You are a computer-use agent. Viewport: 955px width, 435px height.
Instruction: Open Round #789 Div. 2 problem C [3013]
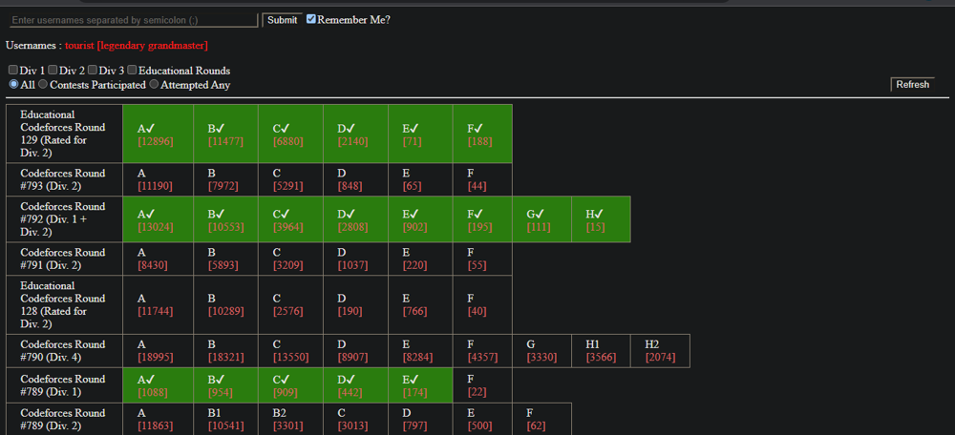click(355, 419)
